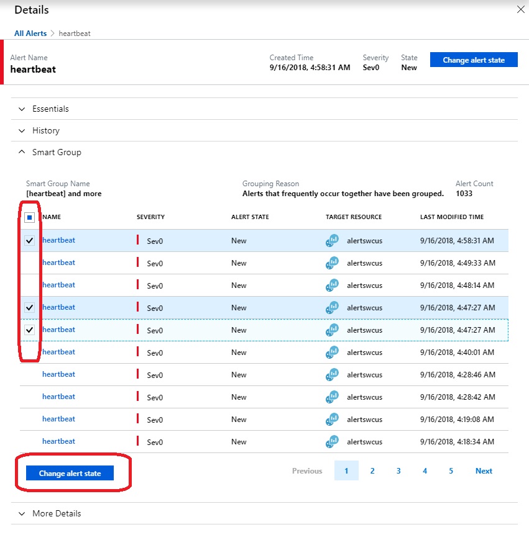Collapse the Smart Group section
The image size is (529, 535).
(56, 152)
